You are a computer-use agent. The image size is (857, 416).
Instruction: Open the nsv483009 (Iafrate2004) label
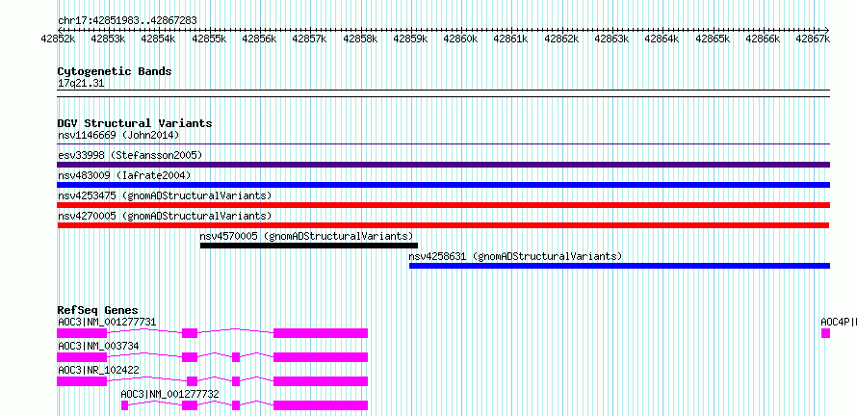point(124,175)
